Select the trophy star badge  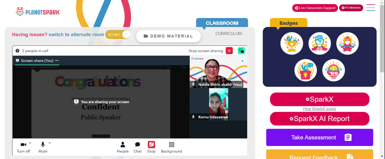[292, 43]
